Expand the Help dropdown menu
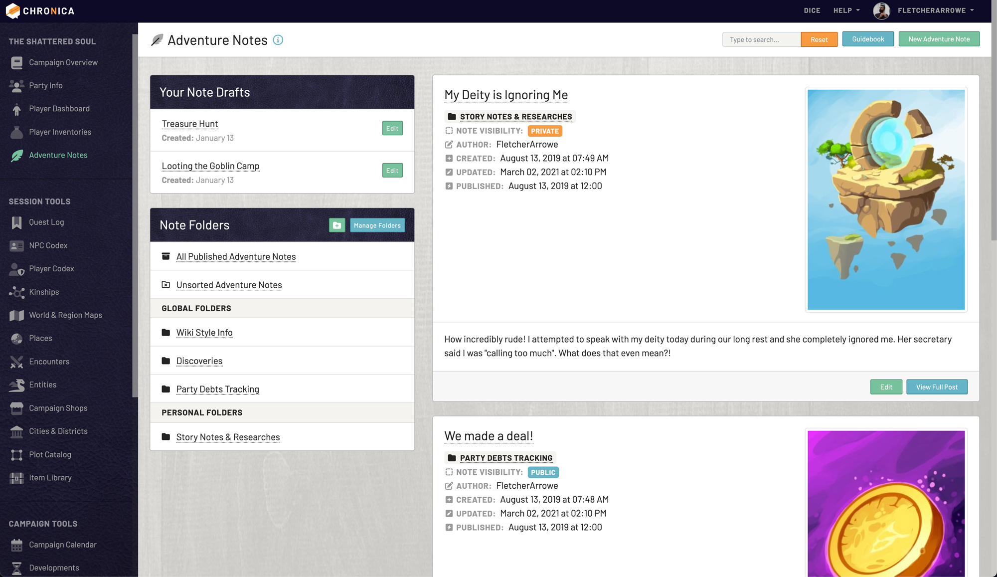The image size is (997, 577). tap(846, 10)
